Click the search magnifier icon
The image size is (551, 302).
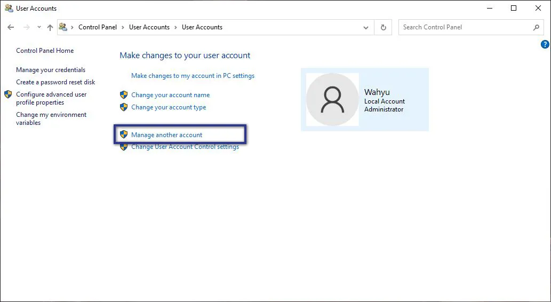tap(536, 27)
